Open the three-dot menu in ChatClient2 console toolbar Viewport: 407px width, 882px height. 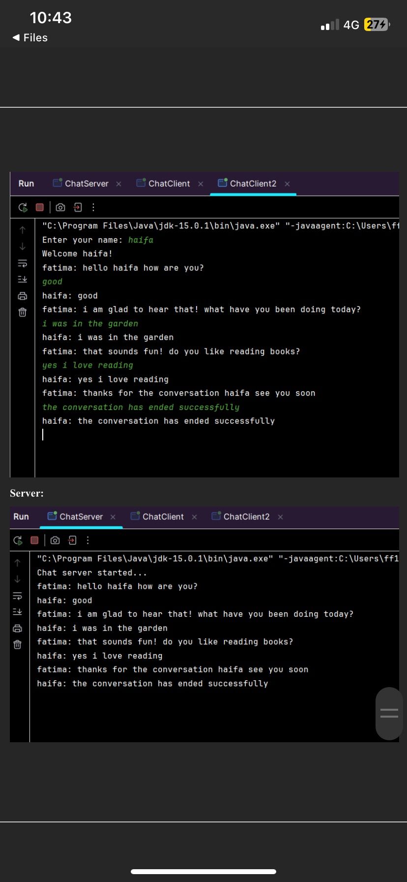pos(93,207)
